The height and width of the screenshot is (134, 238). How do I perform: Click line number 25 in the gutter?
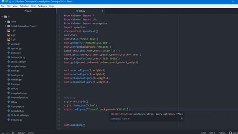click(59, 109)
